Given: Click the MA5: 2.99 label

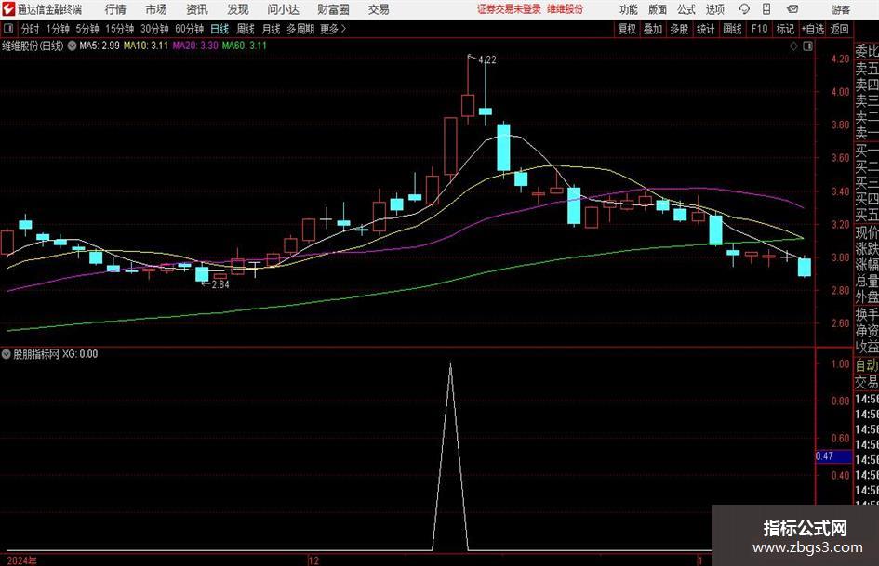Looking at the screenshot, I should point(100,46).
